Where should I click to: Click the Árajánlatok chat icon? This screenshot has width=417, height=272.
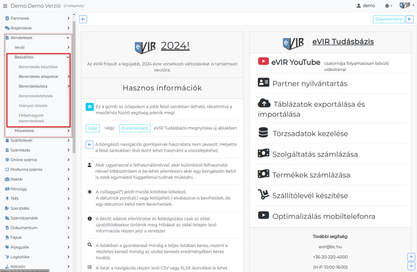7,28
